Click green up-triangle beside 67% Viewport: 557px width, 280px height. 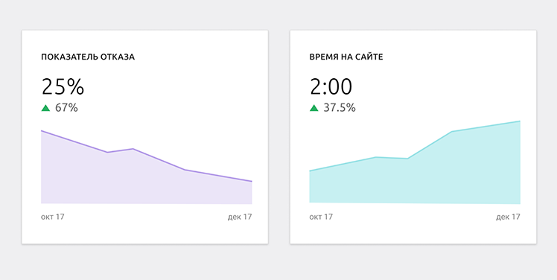coord(45,108)
